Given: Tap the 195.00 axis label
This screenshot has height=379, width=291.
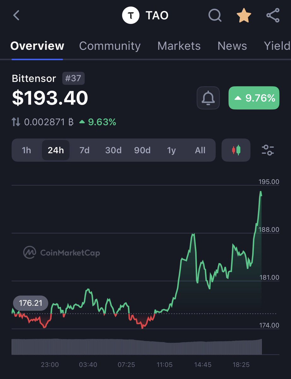Looking at the screenshot, I should (x=269, y=182).
